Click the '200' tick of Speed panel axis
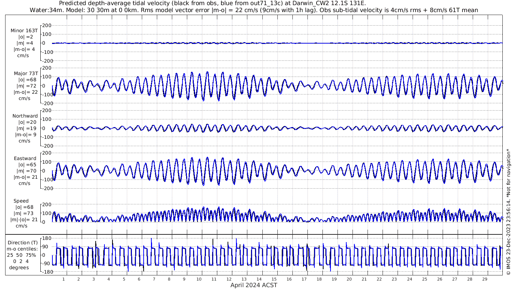513x293 pixels. [x=47, y=204]
